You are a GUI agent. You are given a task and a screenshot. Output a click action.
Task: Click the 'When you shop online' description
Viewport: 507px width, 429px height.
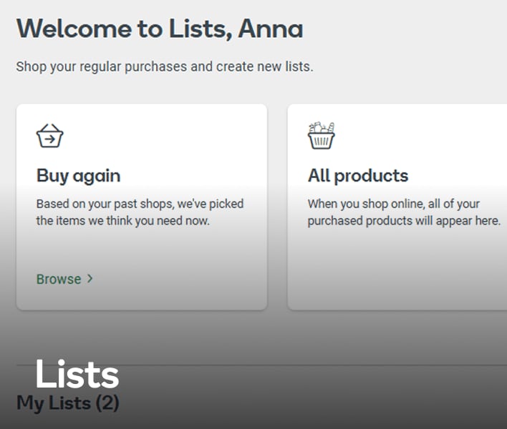pyautogui.click(x=403, y=212)
